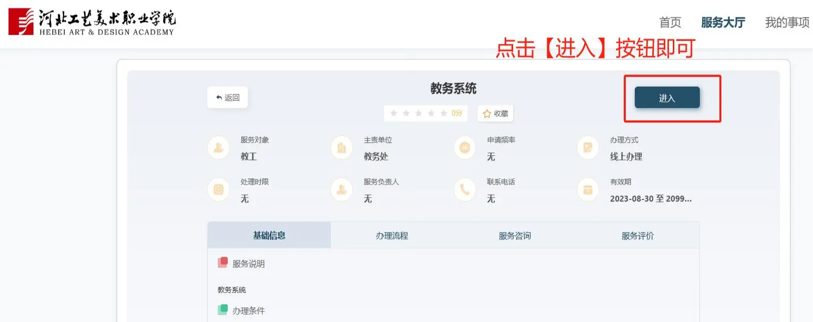Image resolution: width=813 pixels, height=322 pixels.
Task: Click the Hebei Art & Design Academy logo
Action: [92, 21]
